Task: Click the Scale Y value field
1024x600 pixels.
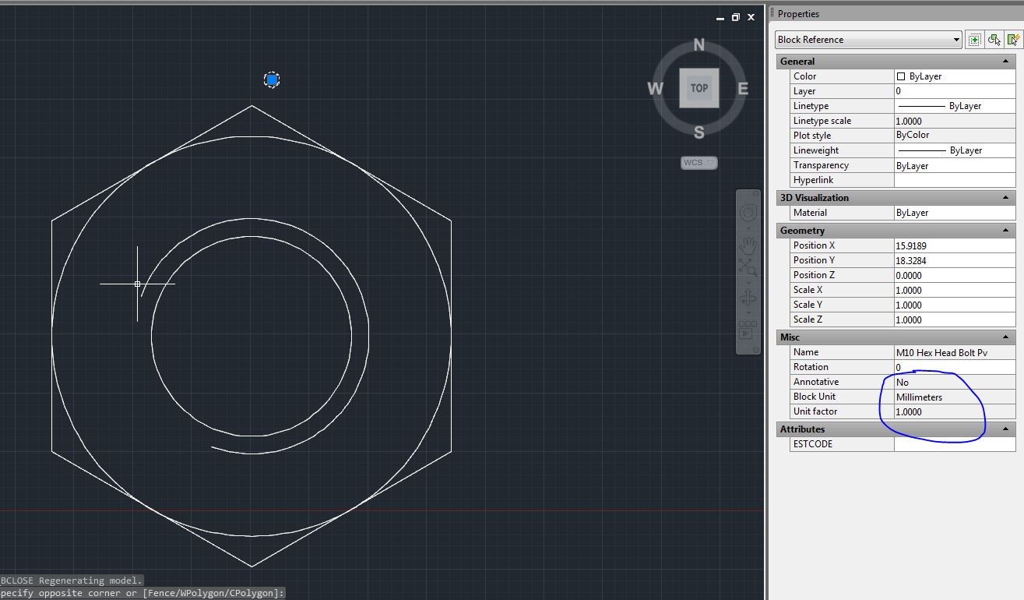Action: coord(955,305)
